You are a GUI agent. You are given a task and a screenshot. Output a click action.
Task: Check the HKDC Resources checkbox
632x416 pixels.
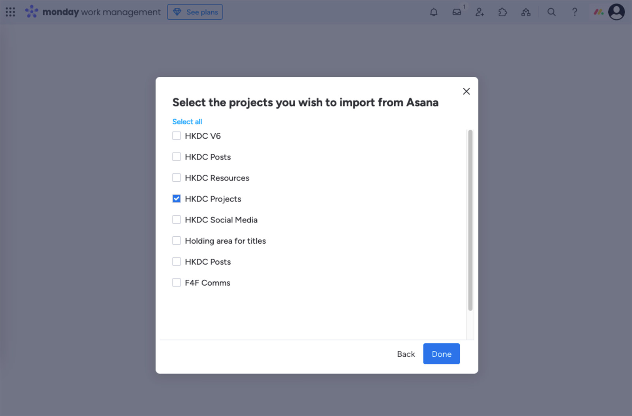[177, 178]
